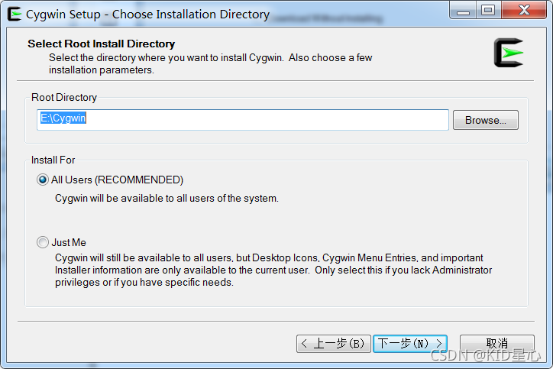This screenshot has width=553, height=369.
Task: Click the Root Directory text field
Action: 243,120
